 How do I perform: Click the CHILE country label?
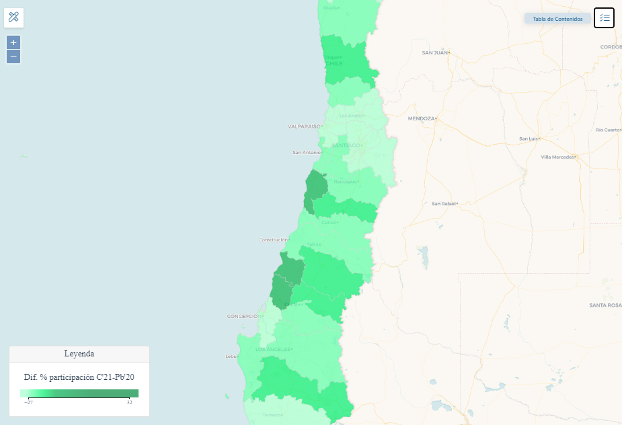tap(334, 63)
